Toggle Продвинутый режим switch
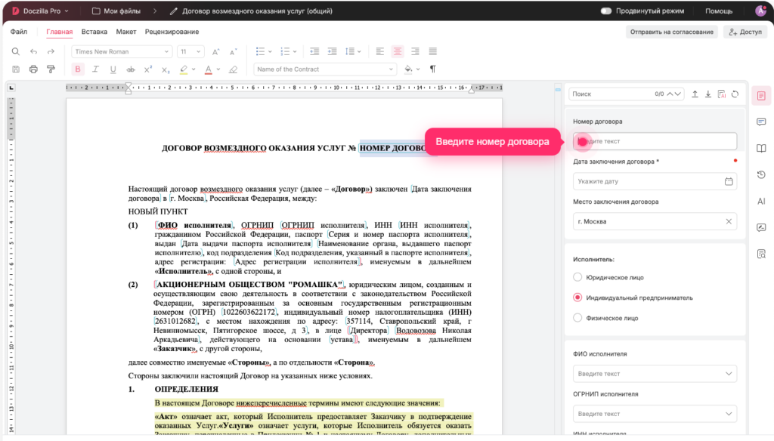Viewport: 774px width, 441px height. pyautogui.click(x=605, y=11)
